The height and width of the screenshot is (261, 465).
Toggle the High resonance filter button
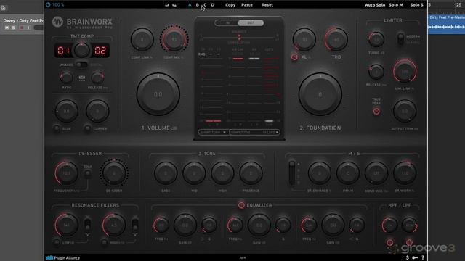[104, 242]
